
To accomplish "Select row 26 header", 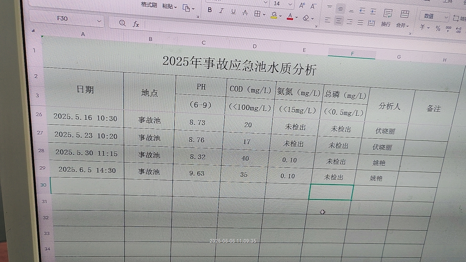I will click(39, 114).
